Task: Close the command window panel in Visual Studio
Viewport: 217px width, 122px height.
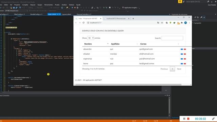Action: 169,96
